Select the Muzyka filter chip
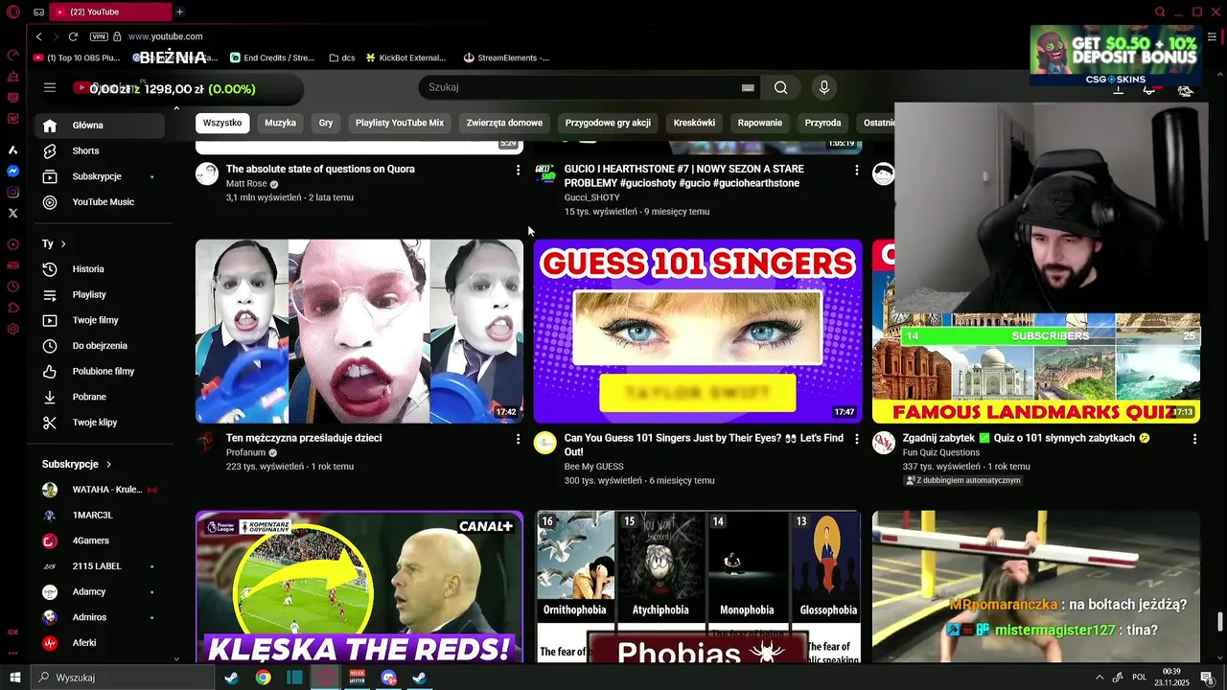Screen dimensions: 1227x690 (280, 123)
